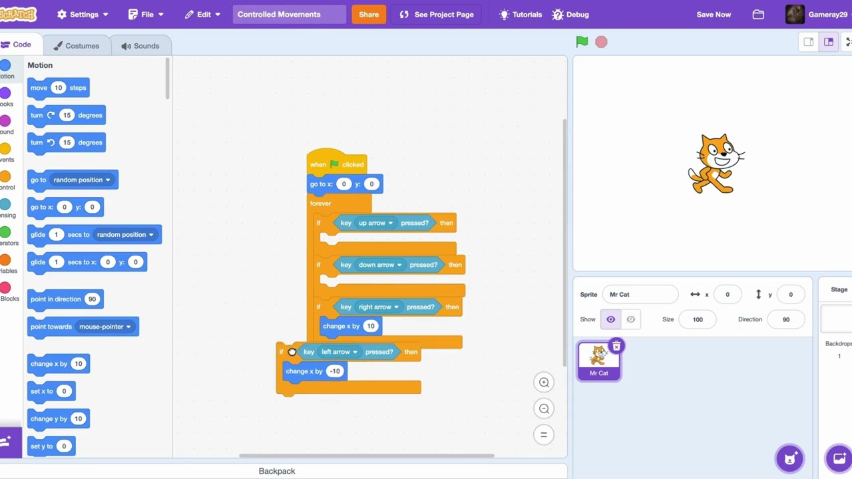This screenshot has height=479, width=852.
Task: Open the My Stuff folder icon
Action: pyautogui.click(x=758, y=14)
